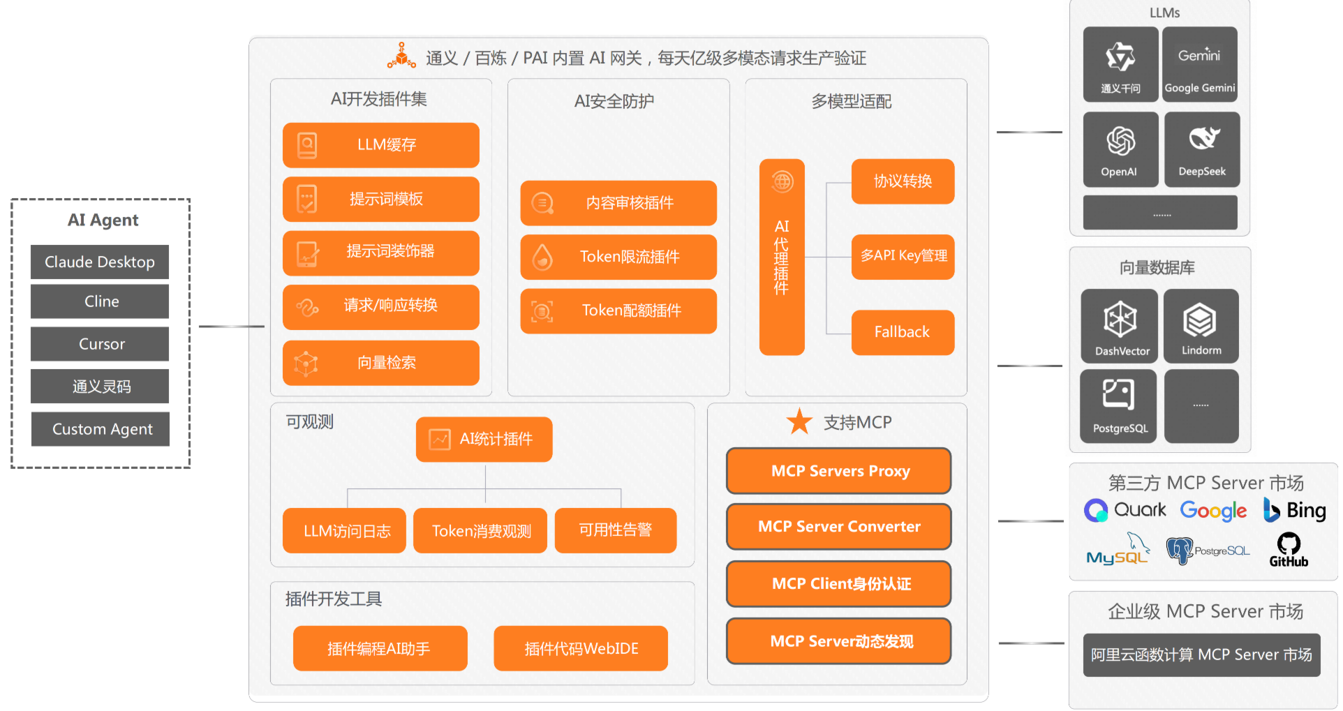
Task: Select the DeepSeek whale logo tile
Action: (1202, 149)
